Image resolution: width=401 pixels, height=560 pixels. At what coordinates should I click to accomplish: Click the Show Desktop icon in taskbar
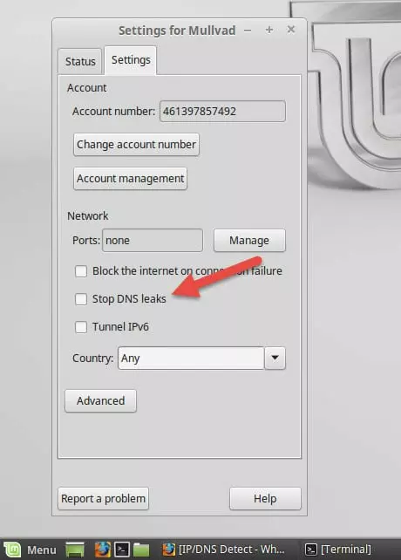click(x=75, y=550)
